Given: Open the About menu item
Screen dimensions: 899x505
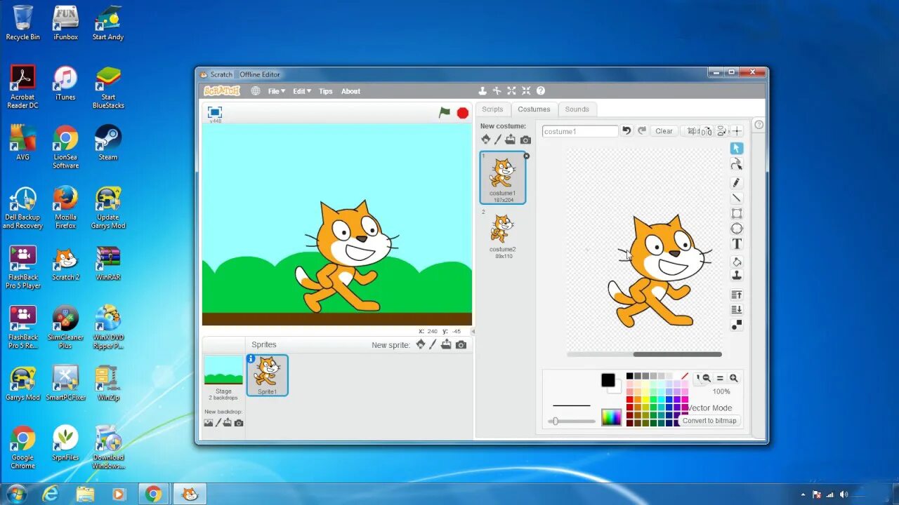Looking at the screenshot, I should [350, 91].
